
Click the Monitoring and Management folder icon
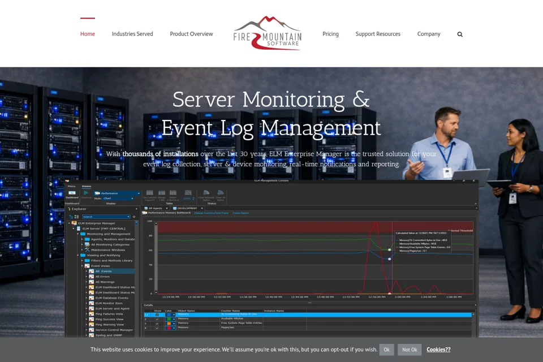pos(83,234)
